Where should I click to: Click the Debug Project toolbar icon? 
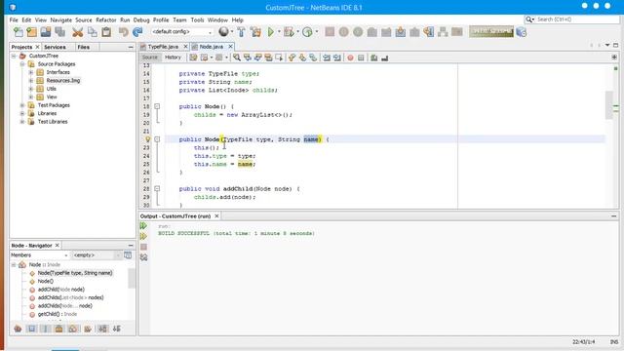(289, 32)
